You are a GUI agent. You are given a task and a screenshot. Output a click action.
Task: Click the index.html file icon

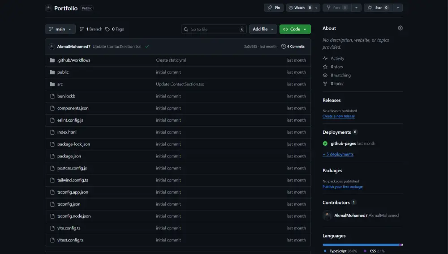tap(52, 132)
